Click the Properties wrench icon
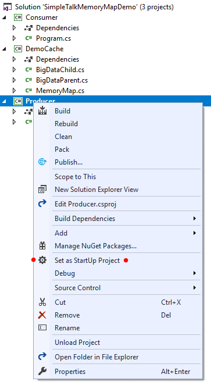 click(42, 372)
